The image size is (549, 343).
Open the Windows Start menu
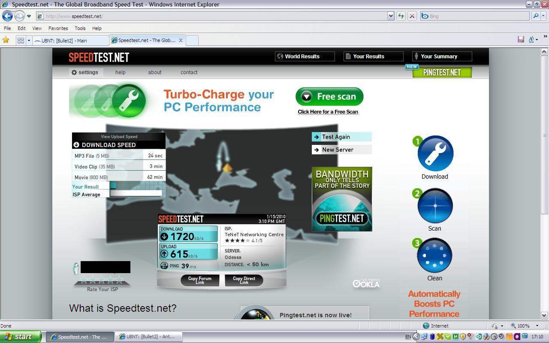(21, 337)
